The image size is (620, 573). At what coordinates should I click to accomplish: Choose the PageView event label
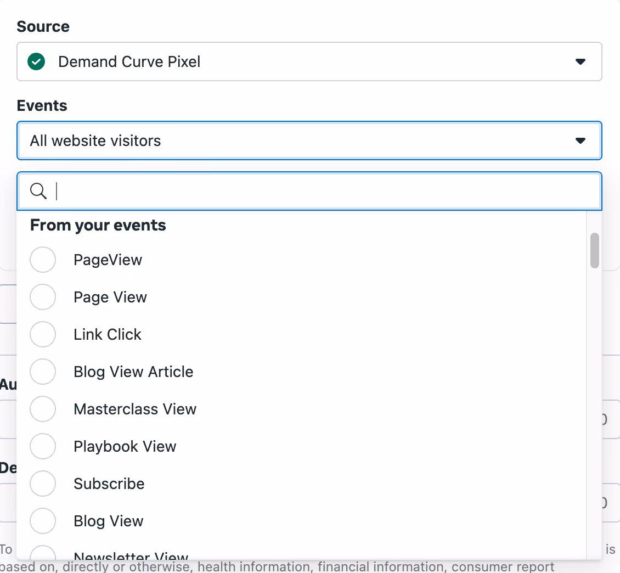(x=108, y=260)
